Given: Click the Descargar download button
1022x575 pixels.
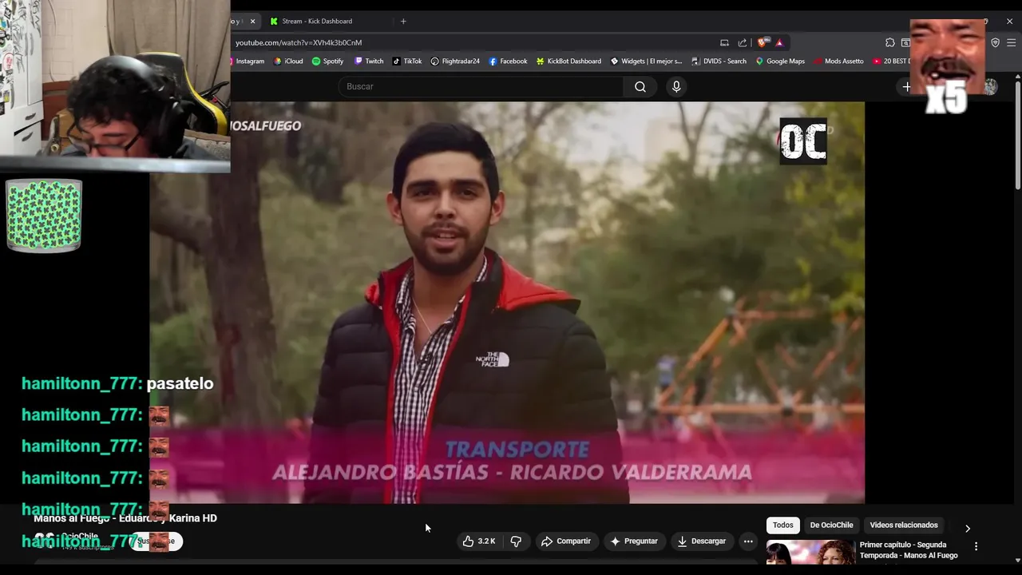Looking at the screenshot, I should (702, 541).
